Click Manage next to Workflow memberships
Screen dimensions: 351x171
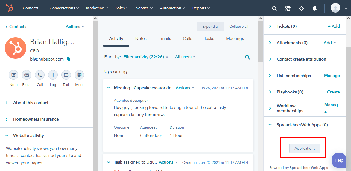(331, 108)
